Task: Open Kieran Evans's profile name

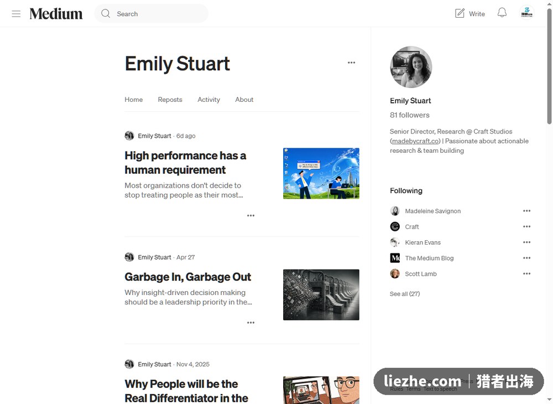Action: pos(423,242)
